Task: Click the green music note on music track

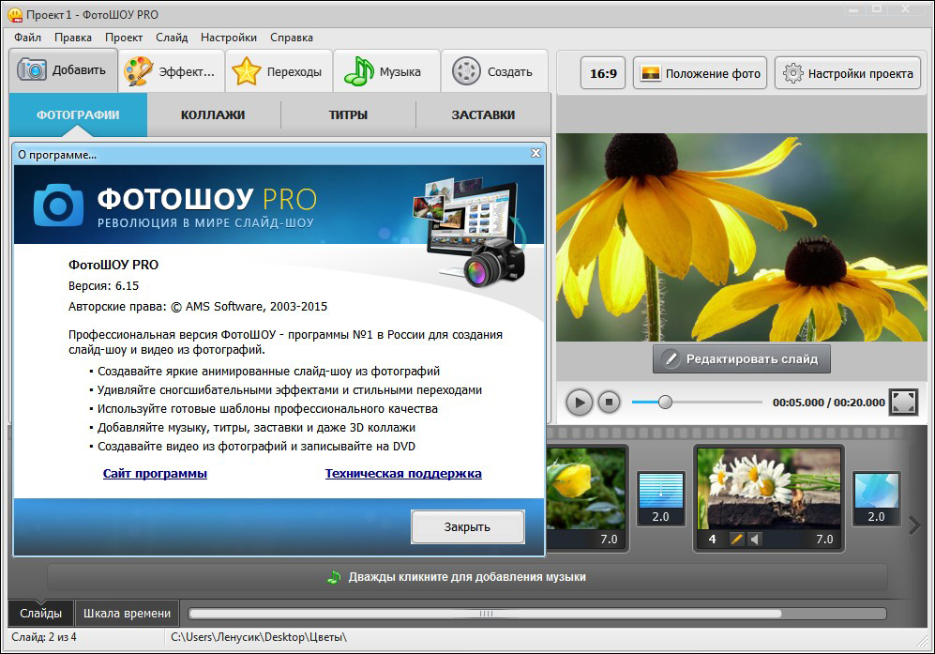Action: pyautogui.click(x=334, y=577)
